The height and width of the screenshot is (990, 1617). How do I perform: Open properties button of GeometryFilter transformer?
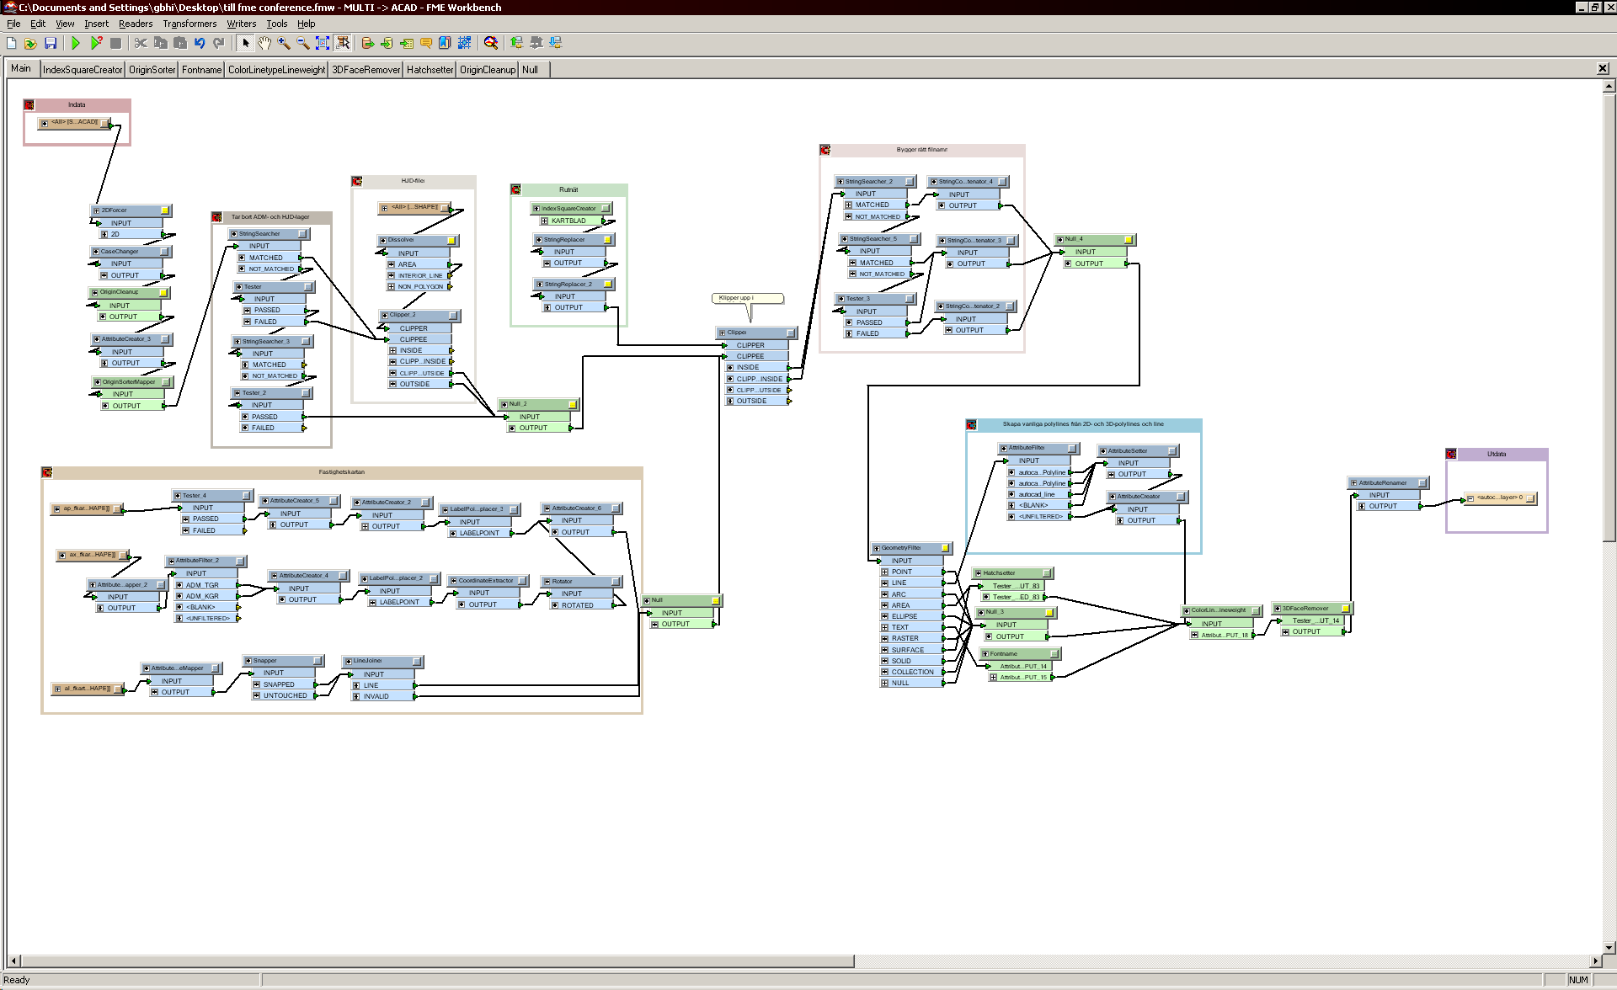[x=945, y=548]
